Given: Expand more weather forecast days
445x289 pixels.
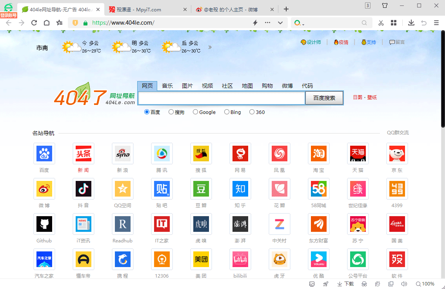Looking at the screenshot, I should point(210,47).
